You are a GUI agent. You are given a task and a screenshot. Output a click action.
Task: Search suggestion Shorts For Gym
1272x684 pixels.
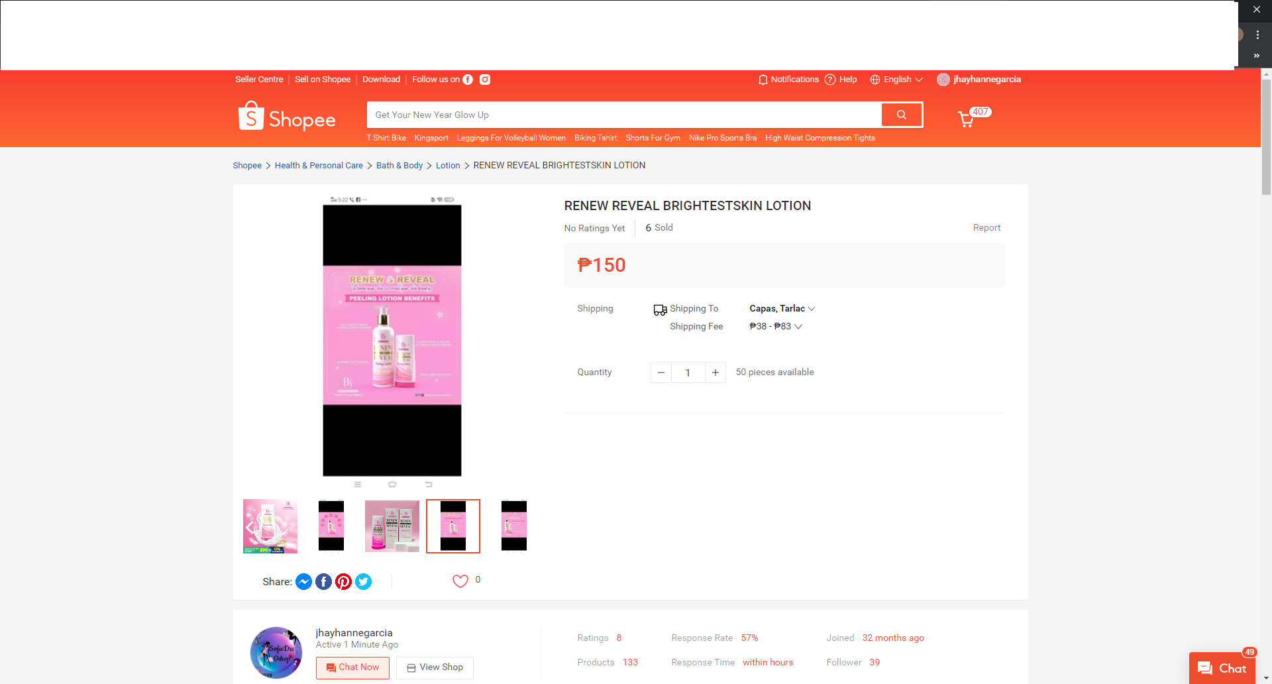(x=653, y=138)
